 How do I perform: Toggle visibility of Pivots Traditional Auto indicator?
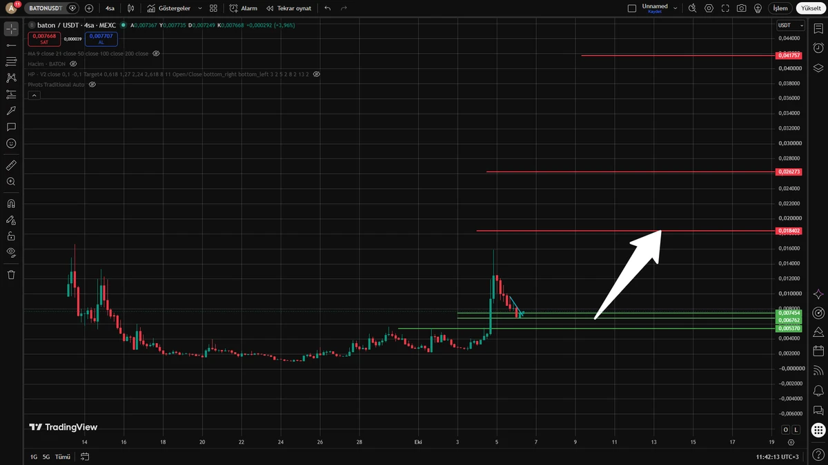point(92,84)
